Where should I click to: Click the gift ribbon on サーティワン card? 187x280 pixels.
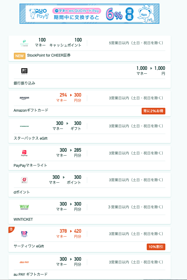tap(11, 229)
